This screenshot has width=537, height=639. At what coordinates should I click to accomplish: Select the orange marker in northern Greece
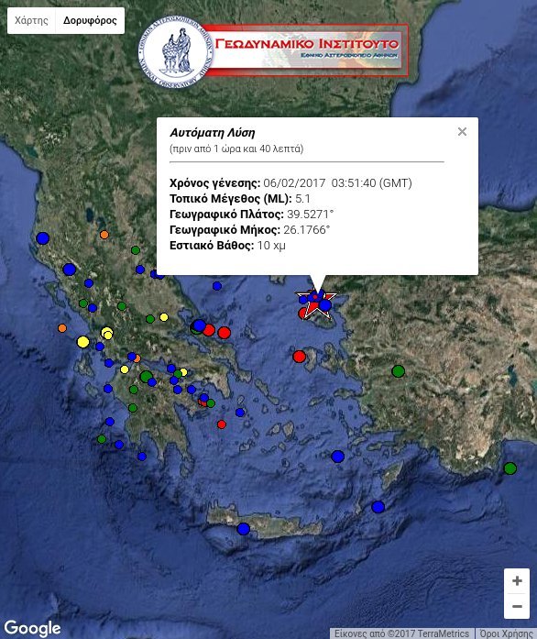click(x=104, y=235)
